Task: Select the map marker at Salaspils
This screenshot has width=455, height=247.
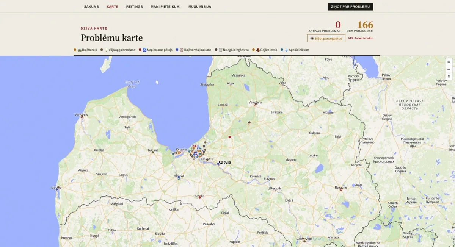Action: pos(207,159)
